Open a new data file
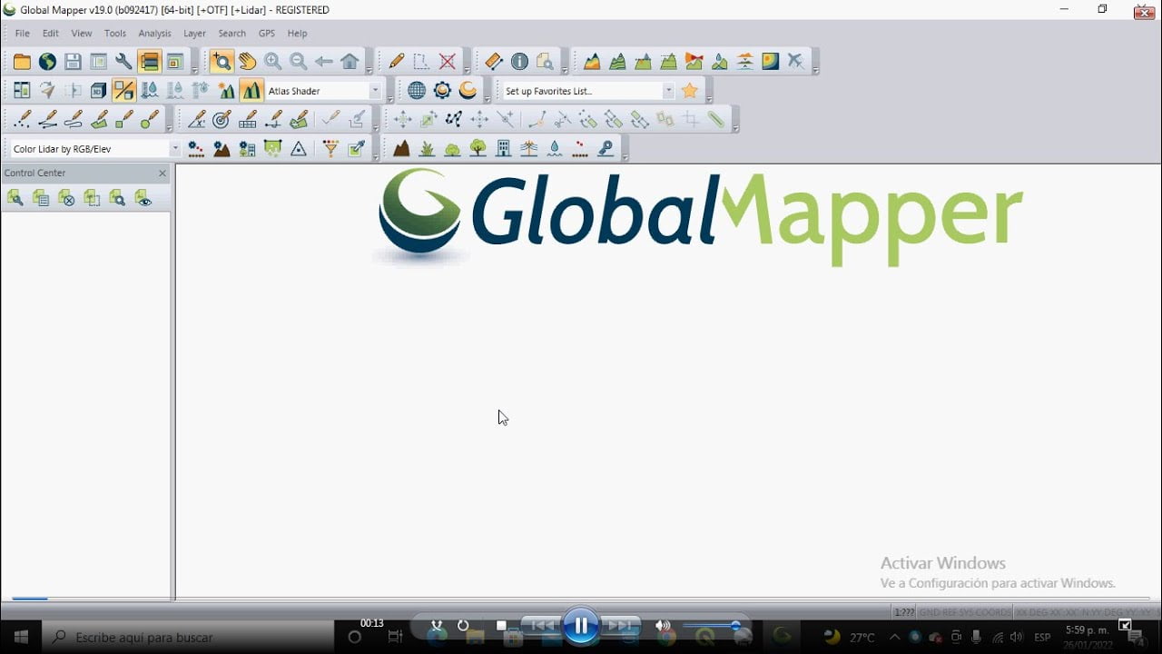The image size is (1162, 654). 22,61
